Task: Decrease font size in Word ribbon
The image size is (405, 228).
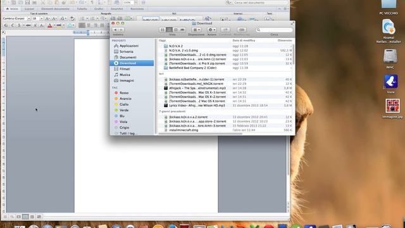Action: [x=54, y=18]
